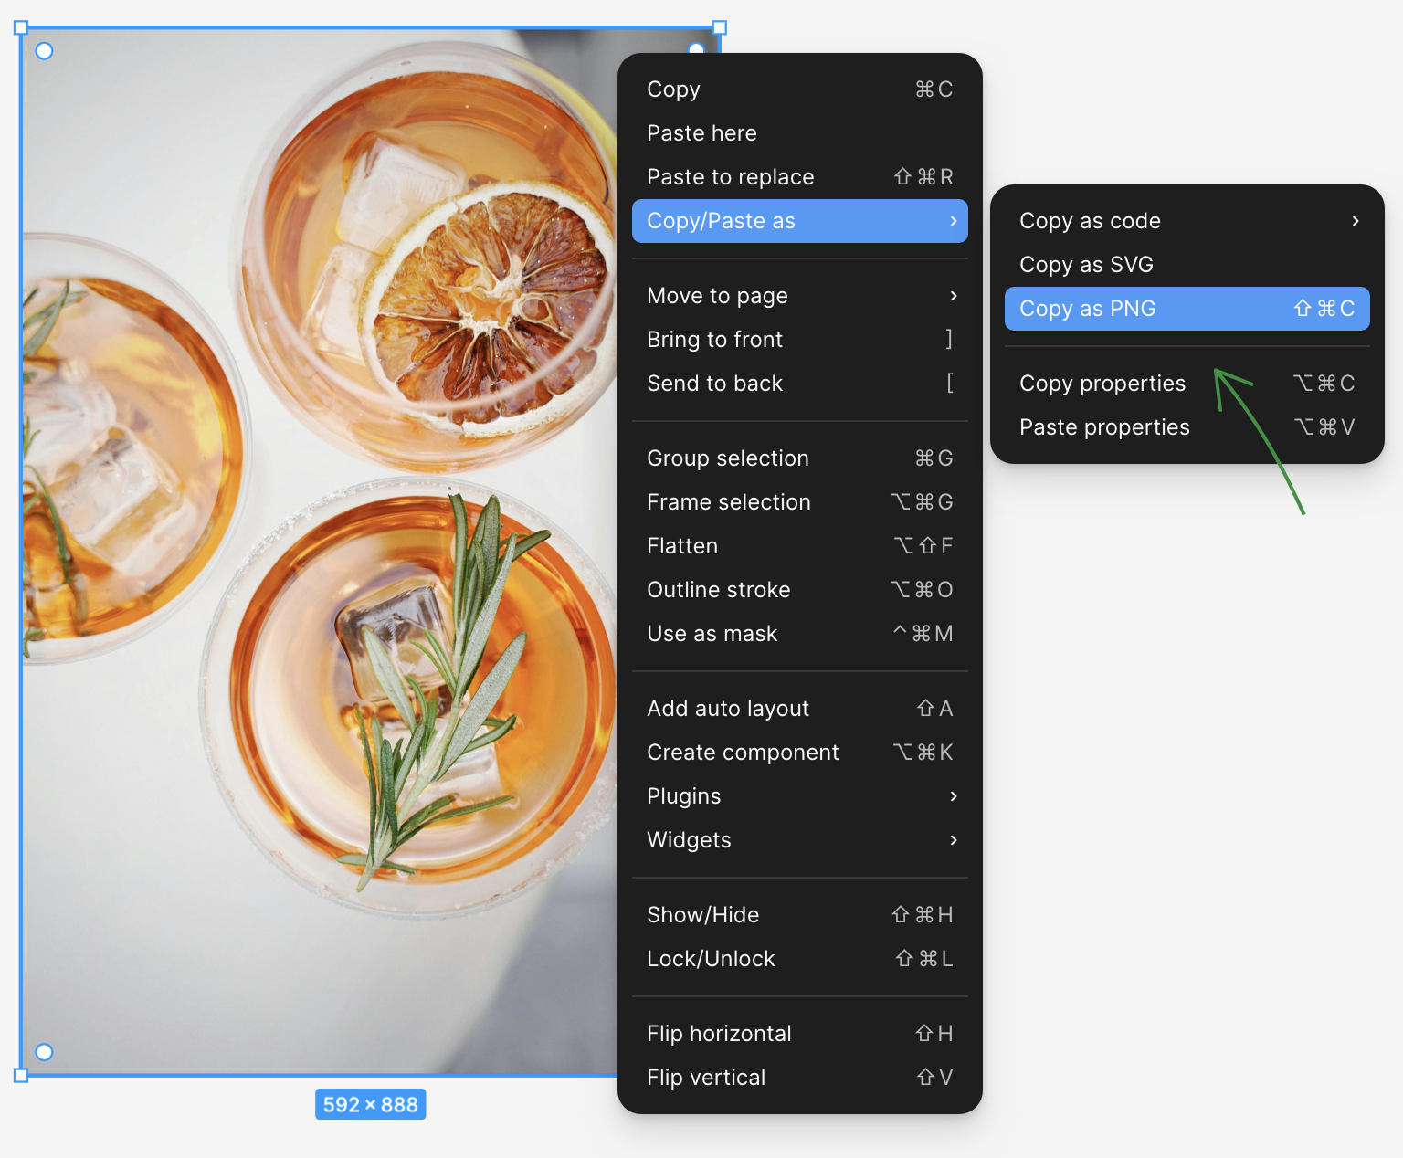Expand the Plugins submenu
The image size is (1403, 1158).
pyautogui.click(x=799, y=796)
